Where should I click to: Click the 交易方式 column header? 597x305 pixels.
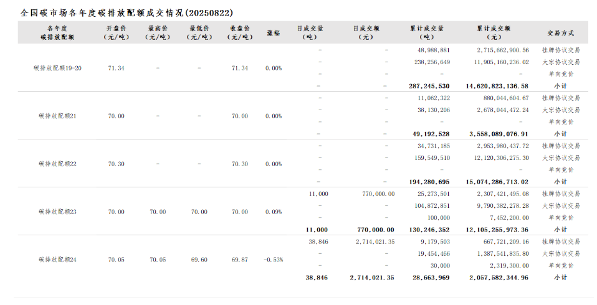pyautogui.click(x=560, y=32)
